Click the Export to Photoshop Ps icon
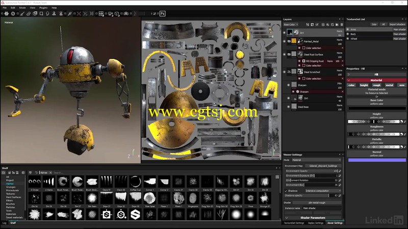The height and width of the screenshot is (229, 408). (x=162, y=14)
